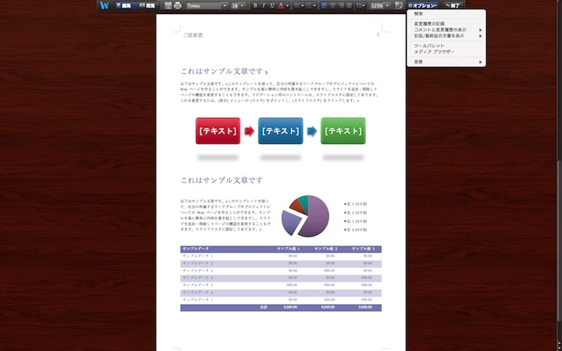
Task: Open the font color dropdown arrow
Action: [x=287, y=6]
